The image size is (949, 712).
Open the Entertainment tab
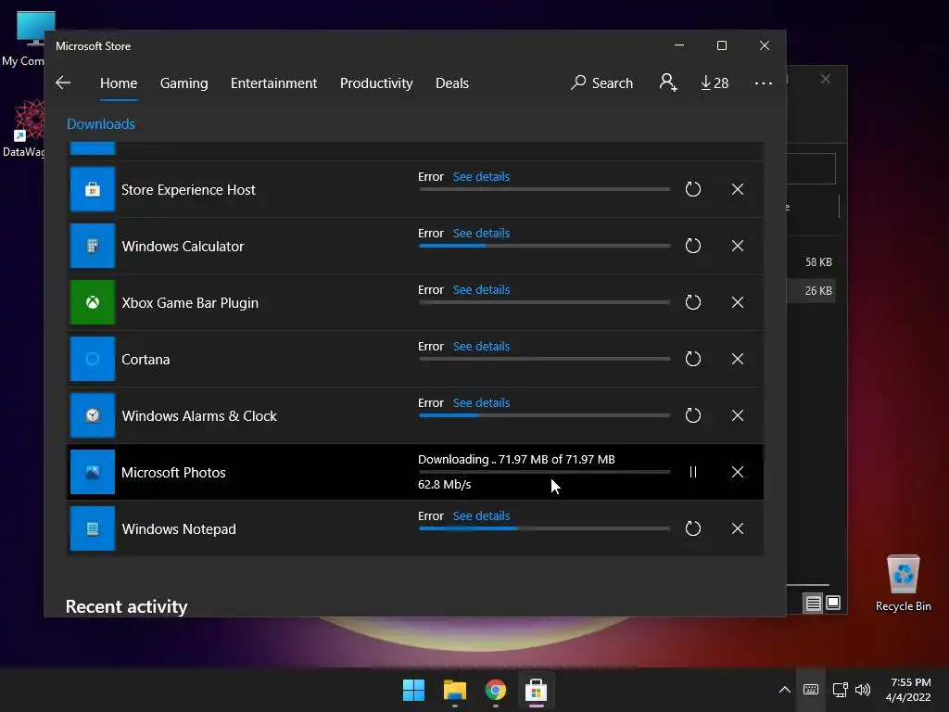tap(273, 83)
